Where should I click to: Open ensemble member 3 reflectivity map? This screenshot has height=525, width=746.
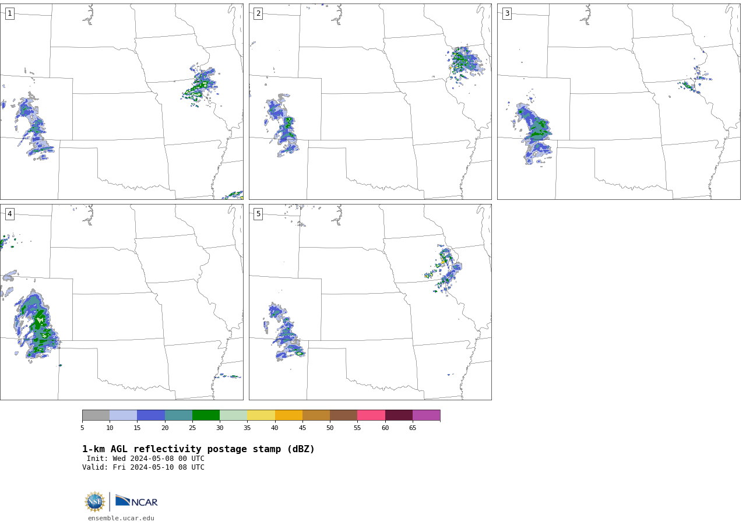pyautogui.click(x=618, y=101)
